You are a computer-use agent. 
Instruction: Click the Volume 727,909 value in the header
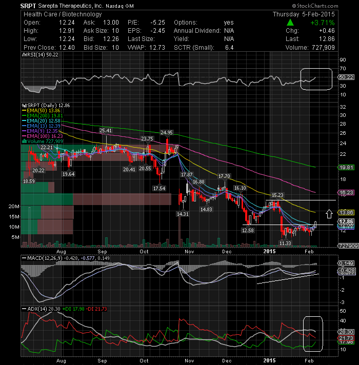pyautogui.click(x=323, y=48)
